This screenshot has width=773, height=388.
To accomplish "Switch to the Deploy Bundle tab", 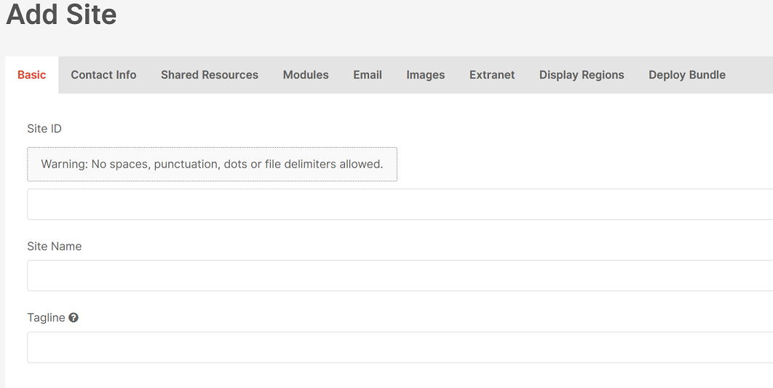I will coord(687,75).
